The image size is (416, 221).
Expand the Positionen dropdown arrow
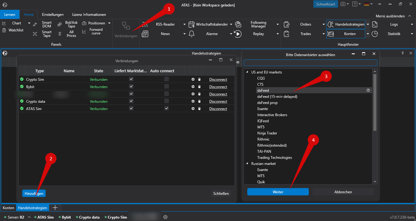click(x=109, y=23)
